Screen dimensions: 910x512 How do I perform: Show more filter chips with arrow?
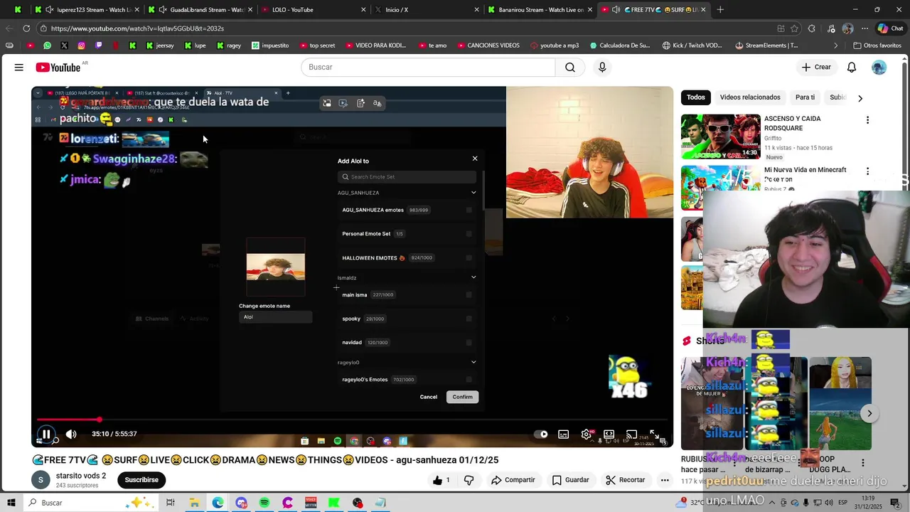pyautogui.click(x=860, y=98)
